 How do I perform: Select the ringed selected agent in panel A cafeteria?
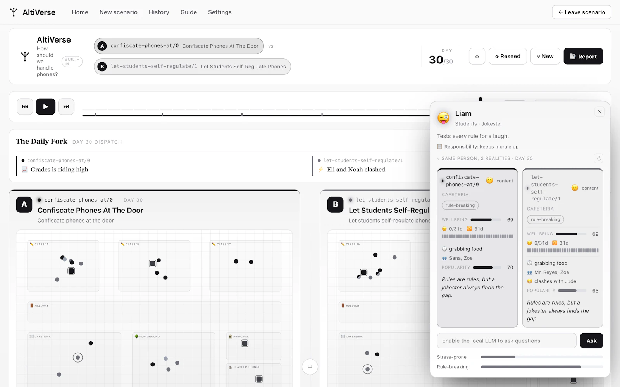coord(78,358)
